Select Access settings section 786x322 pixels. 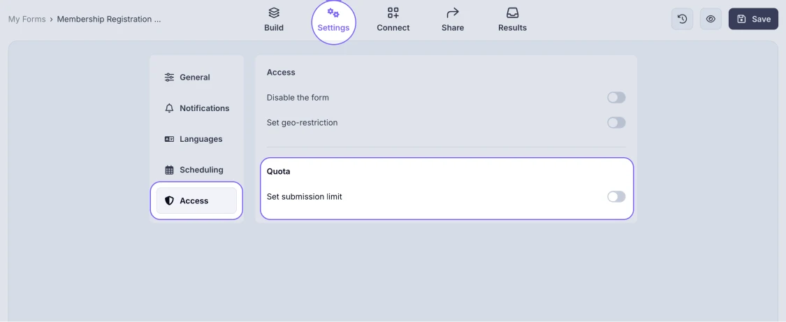pos(196,200)
